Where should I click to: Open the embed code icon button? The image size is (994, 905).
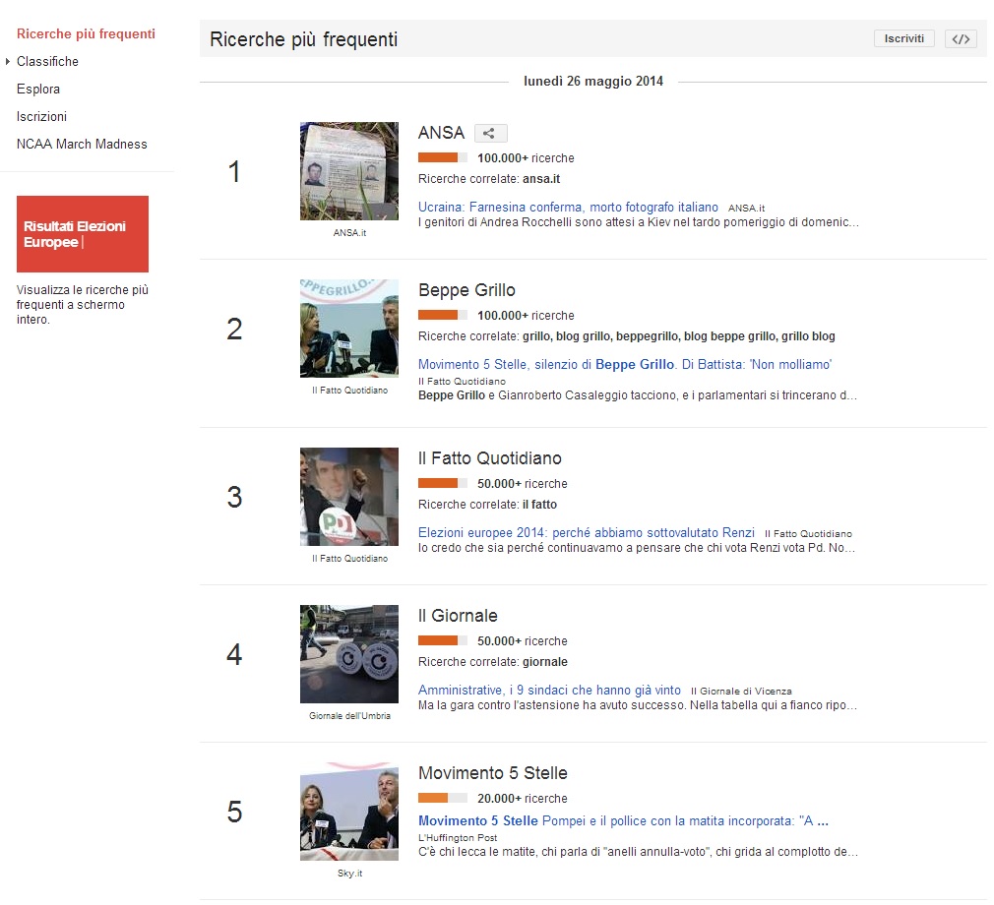(x=961, y=39)
